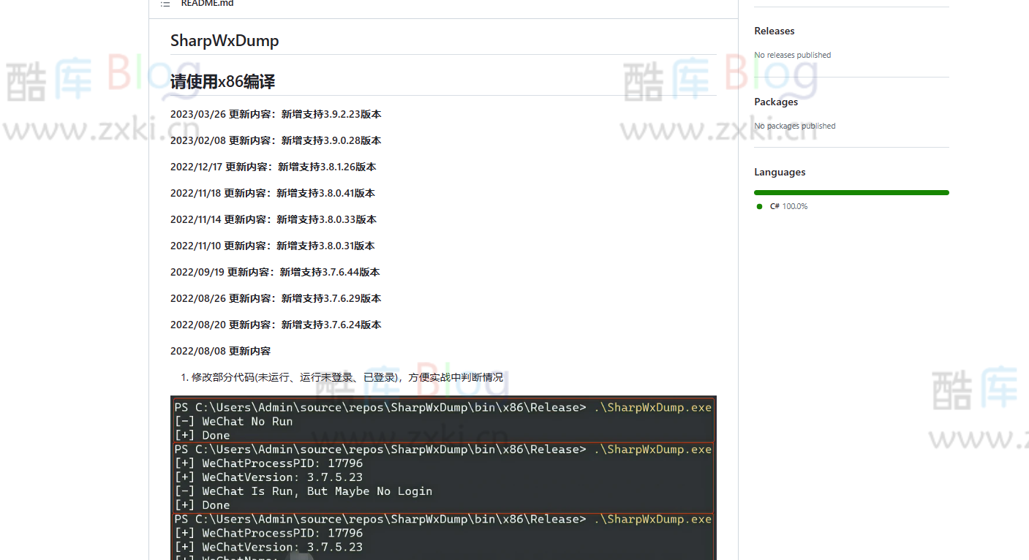Click the green C# language bar

(x=851, y=192)
